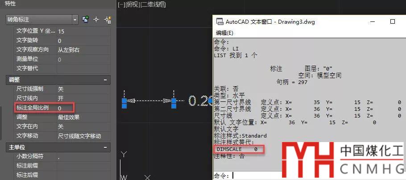The image size is (406, 180).
Task: Edit 标注后缀 value field
Action: [83, 175]
